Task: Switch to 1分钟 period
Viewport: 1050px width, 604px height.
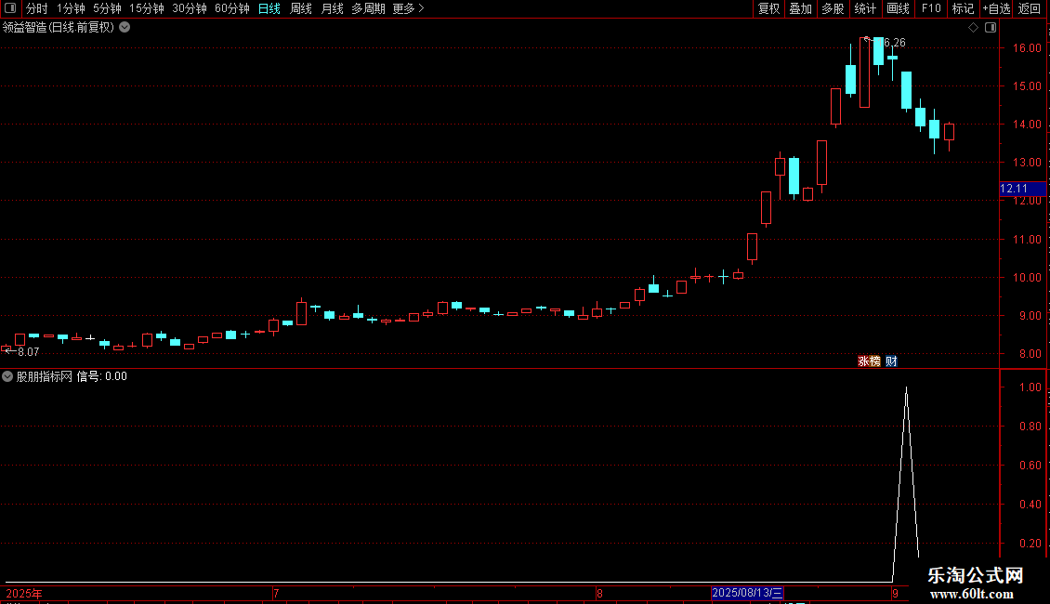Action: tap(71, 8)
